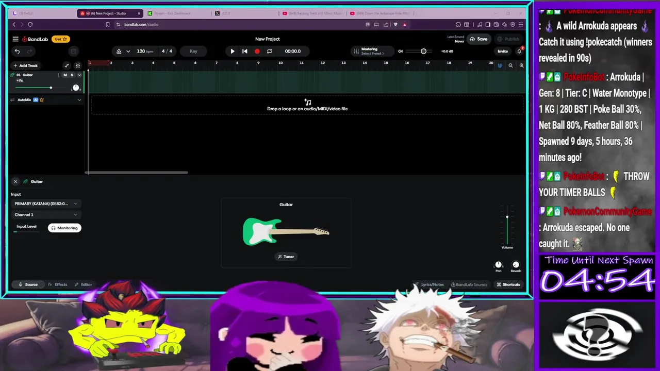Mute the Guitar track with M
The width and height of the screenshot is (660, 371).
[x=65, y=75]
